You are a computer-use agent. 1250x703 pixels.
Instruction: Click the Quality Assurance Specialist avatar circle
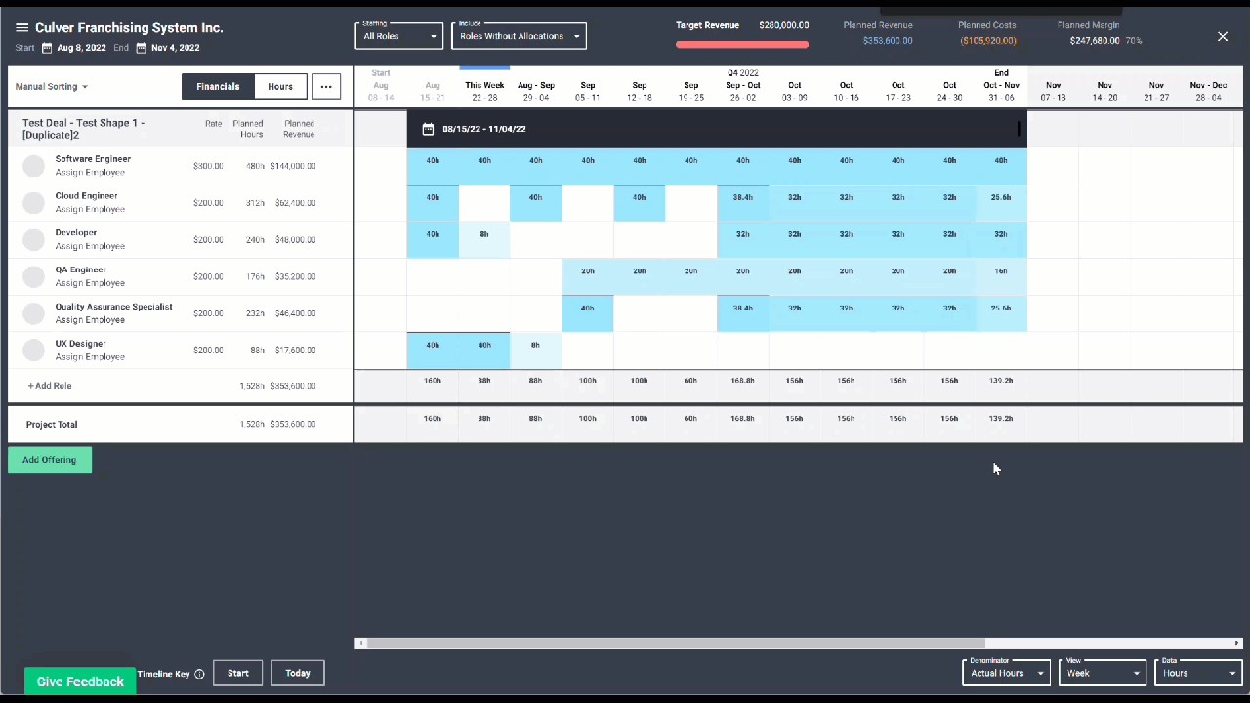[34, 313]
